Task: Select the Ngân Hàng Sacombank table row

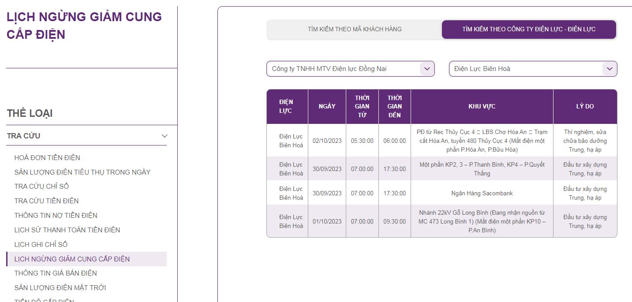Action: (x=482, y=193)
